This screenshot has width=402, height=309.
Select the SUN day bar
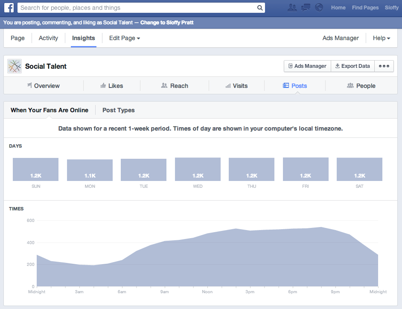pyautogui.click(x=36, y=169)
